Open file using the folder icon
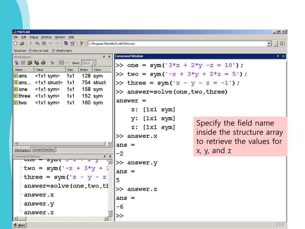Image resolution: width=305 pixels, height=229 pixels. (22, 44)
